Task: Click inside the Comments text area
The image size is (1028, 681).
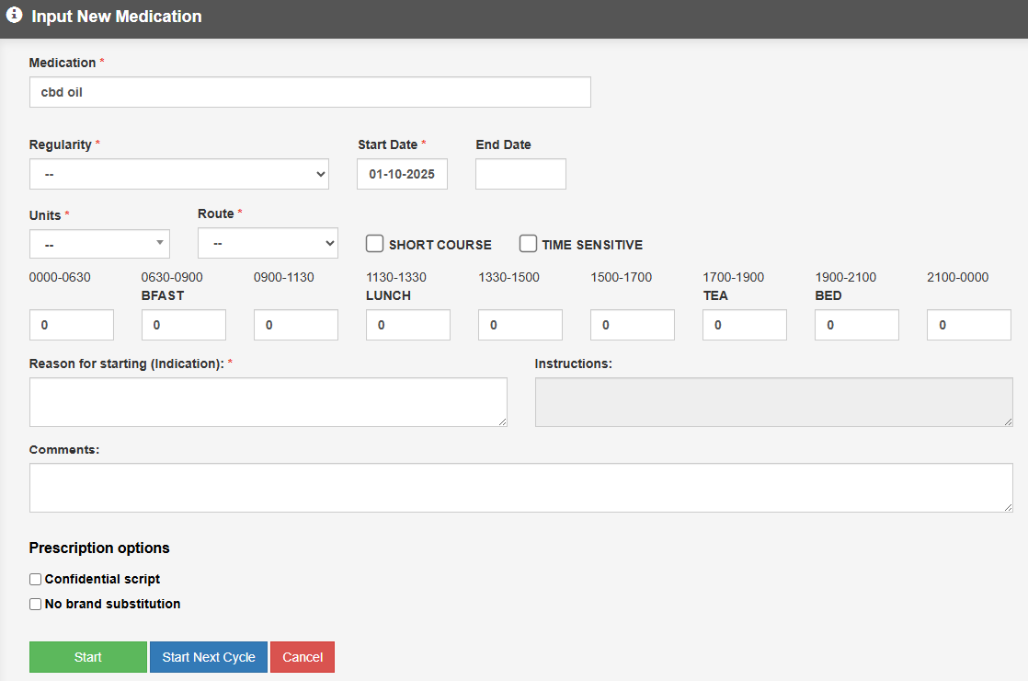Action: pos(520,488)
